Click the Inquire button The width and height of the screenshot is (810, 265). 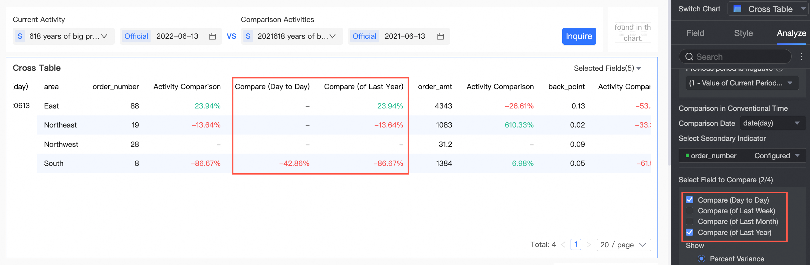pos(579,36)
